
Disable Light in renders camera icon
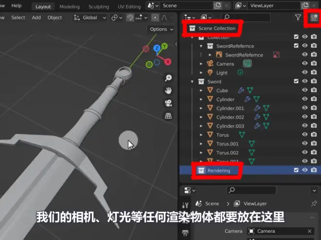314,72
